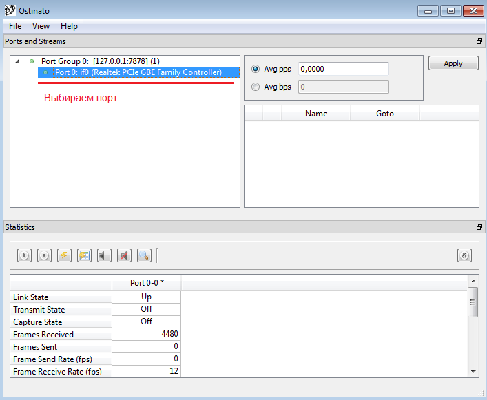Click the port filter icon in the statistics toolbar
Viewport: 487px width, 400px height.
[x=464, y=255]
